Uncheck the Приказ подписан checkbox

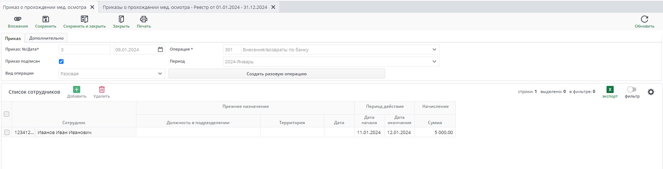pos(61,62)
